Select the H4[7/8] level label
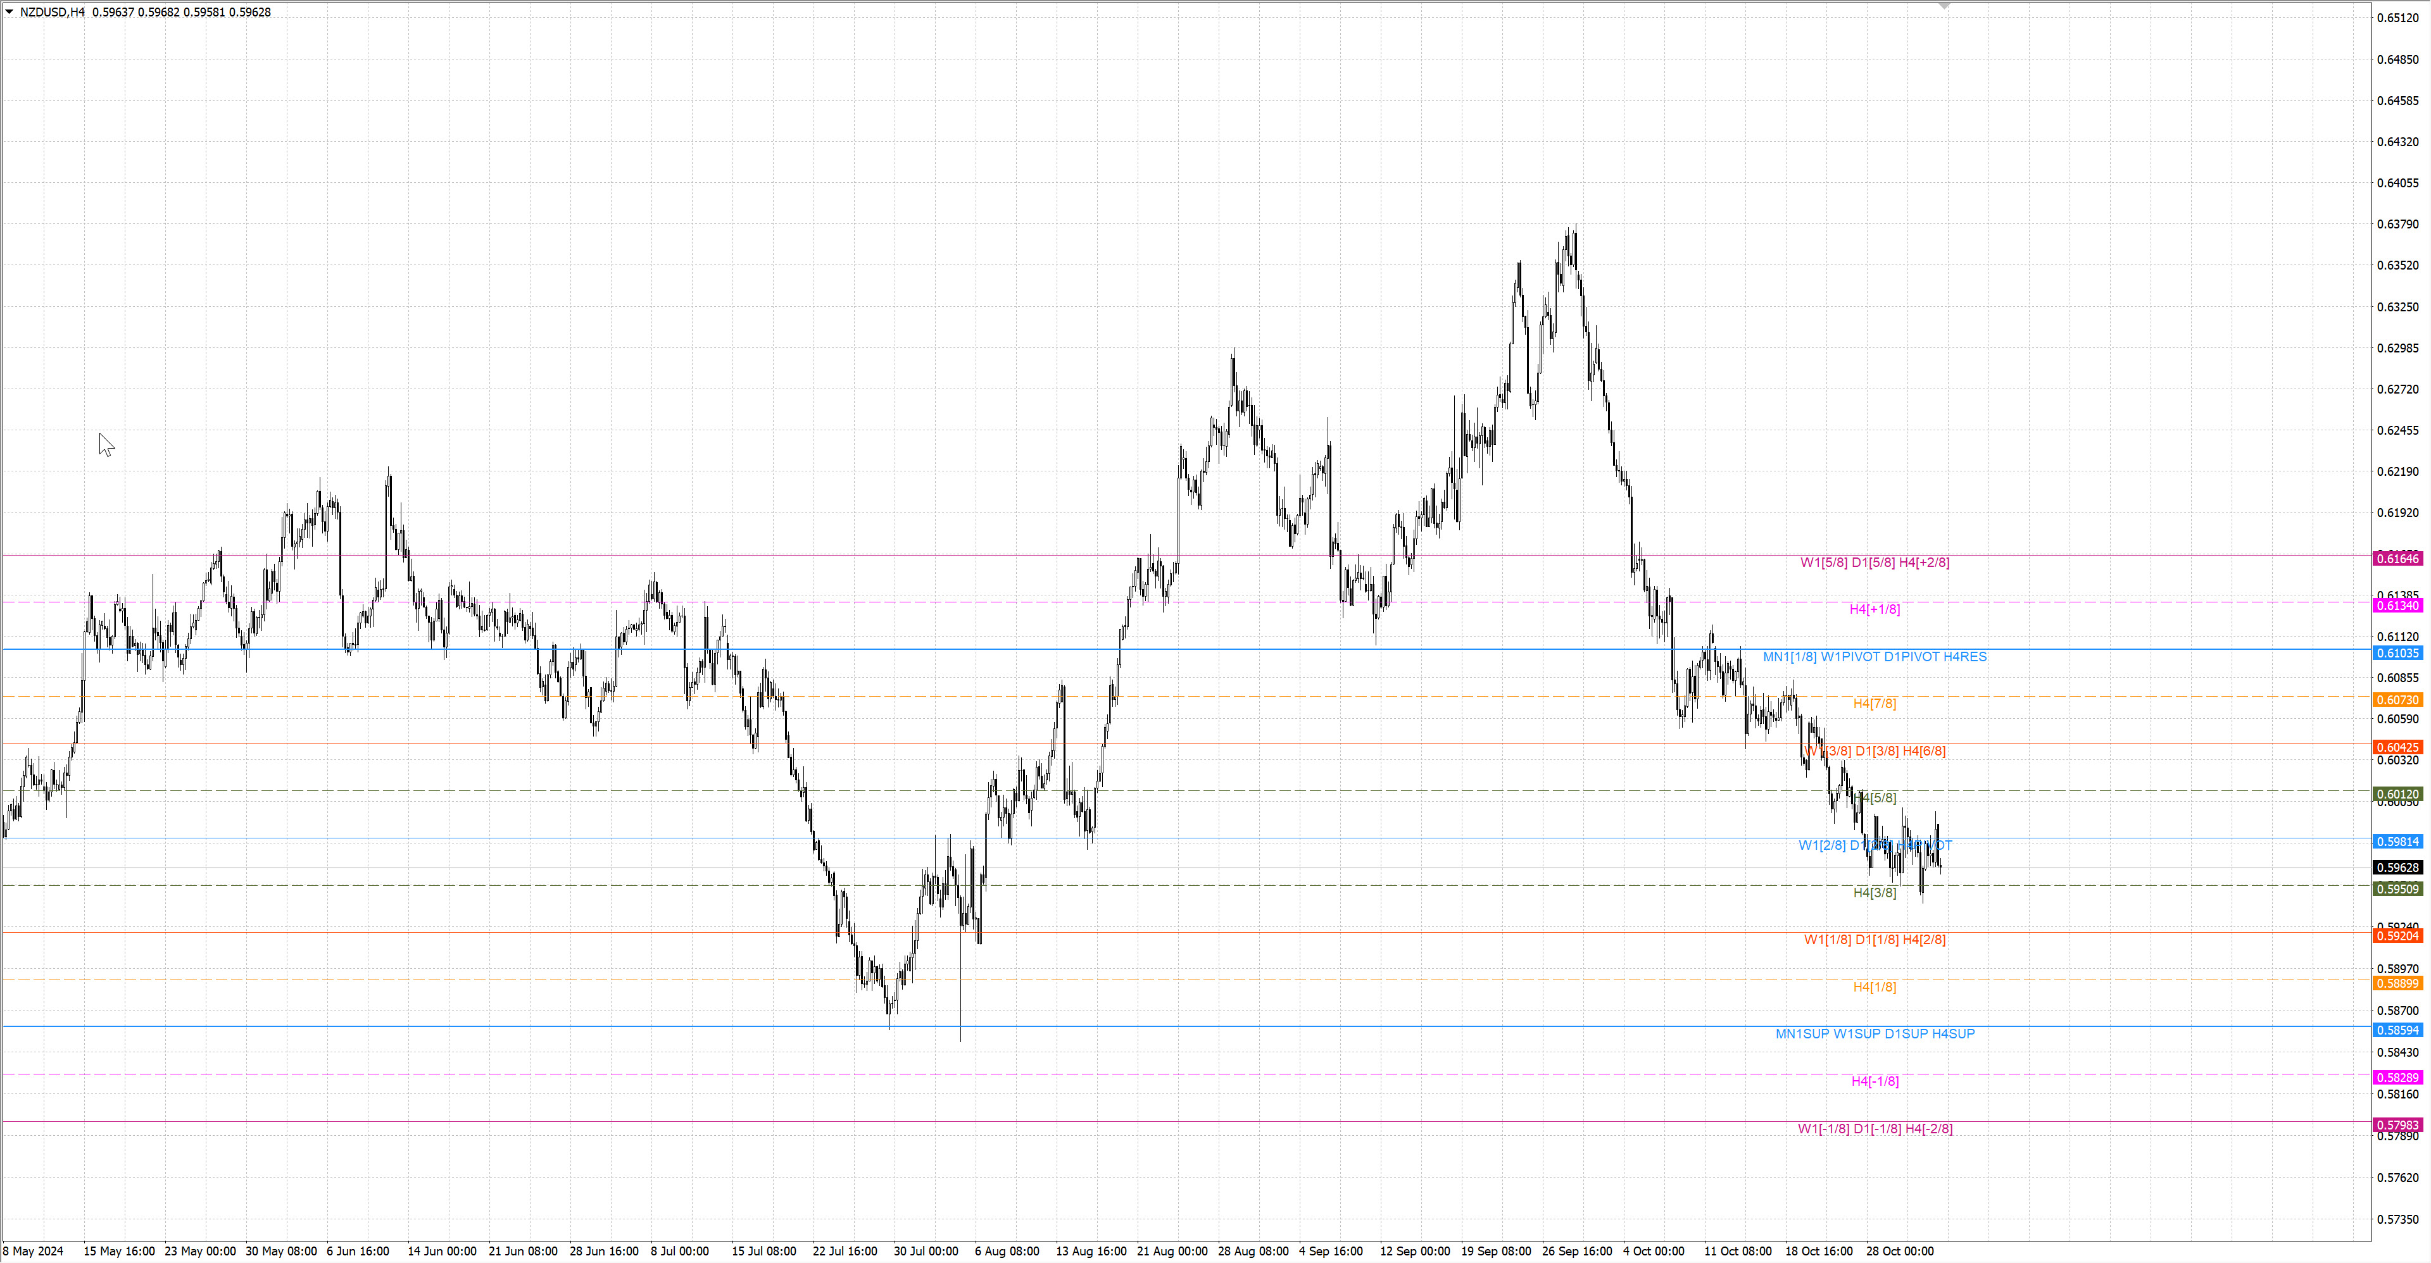Image resolution: width=2431 pixels, height=1263 pixels. (x=1874, y=704)
